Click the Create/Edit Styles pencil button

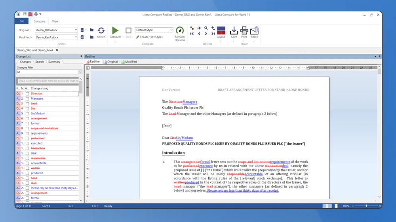(x=149, y=37)
